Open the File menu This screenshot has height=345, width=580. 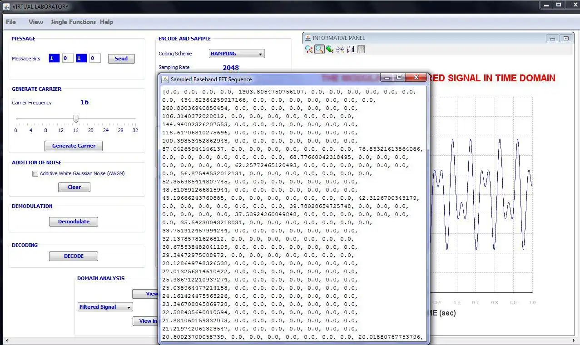coord(10,22)
